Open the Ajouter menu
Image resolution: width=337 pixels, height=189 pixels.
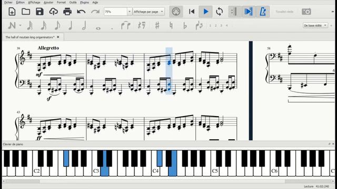pyautogui.click(x=48, y=2)
